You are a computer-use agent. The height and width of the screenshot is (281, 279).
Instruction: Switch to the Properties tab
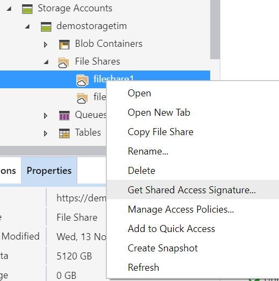click(x=49, y=171)
